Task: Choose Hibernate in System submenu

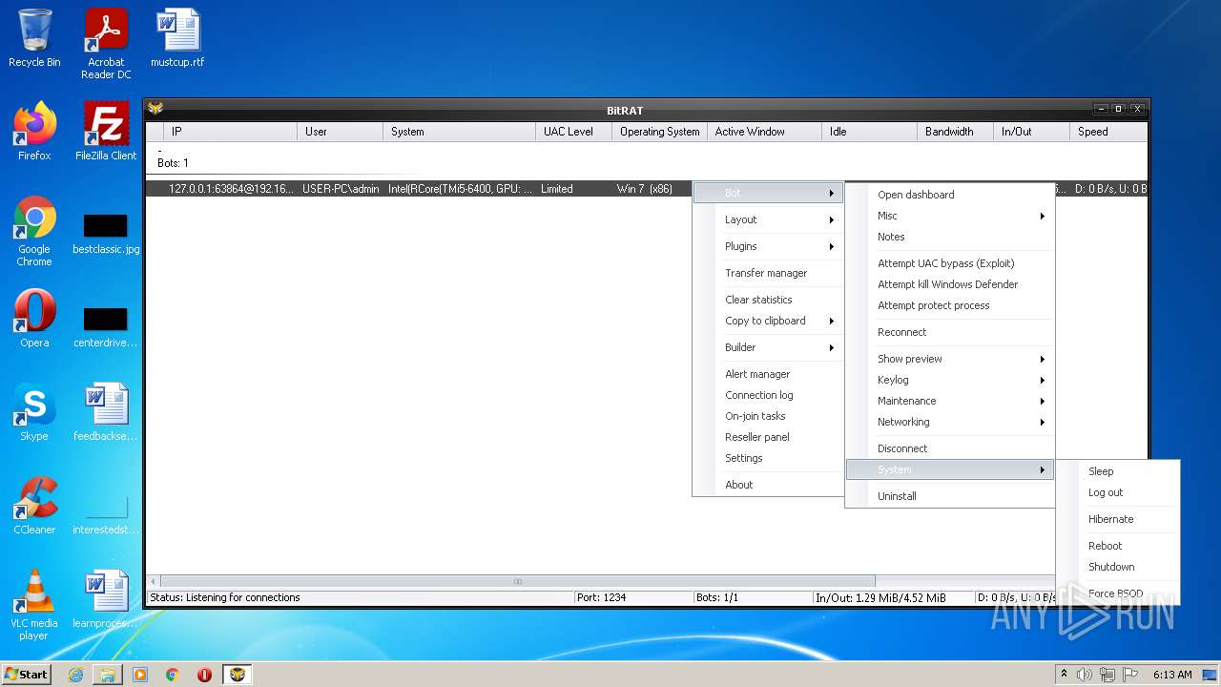Action: (x=1118, y=519)
